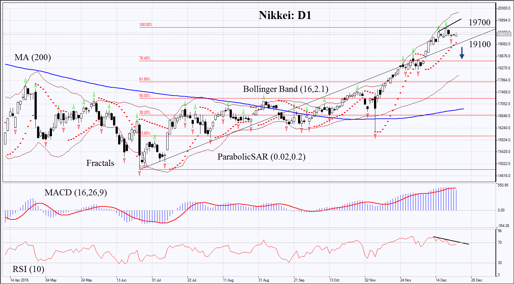Click the 14 Dec date label

(441, 280)
